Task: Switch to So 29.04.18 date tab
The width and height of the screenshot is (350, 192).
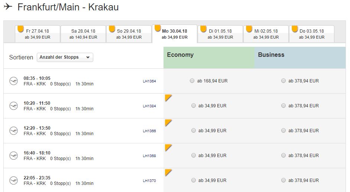Action: 129,34
